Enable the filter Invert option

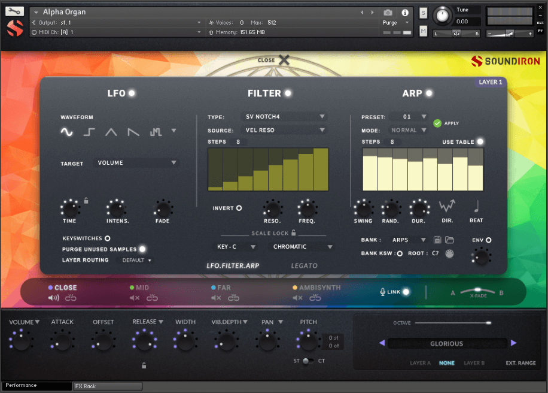(239, 208)
